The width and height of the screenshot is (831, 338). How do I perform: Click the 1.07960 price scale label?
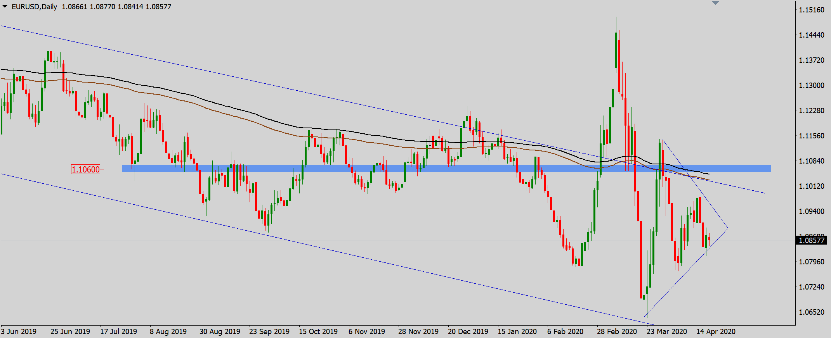[812, 262]
